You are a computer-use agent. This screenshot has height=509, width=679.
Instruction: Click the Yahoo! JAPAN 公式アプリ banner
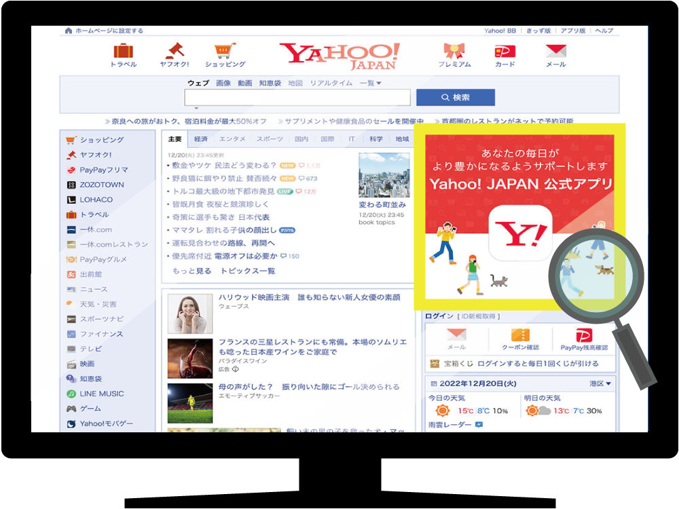coord(519,217)
